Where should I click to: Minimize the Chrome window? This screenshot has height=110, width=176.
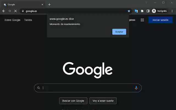(155, 2)
